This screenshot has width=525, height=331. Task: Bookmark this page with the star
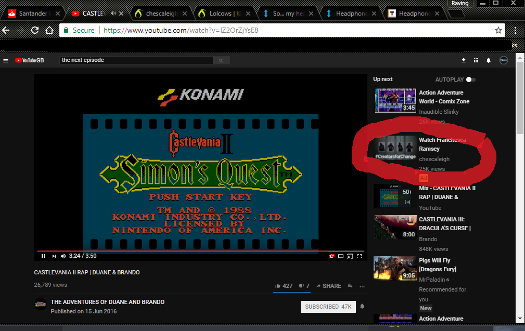pyautogui.click(x=498, y=31)
